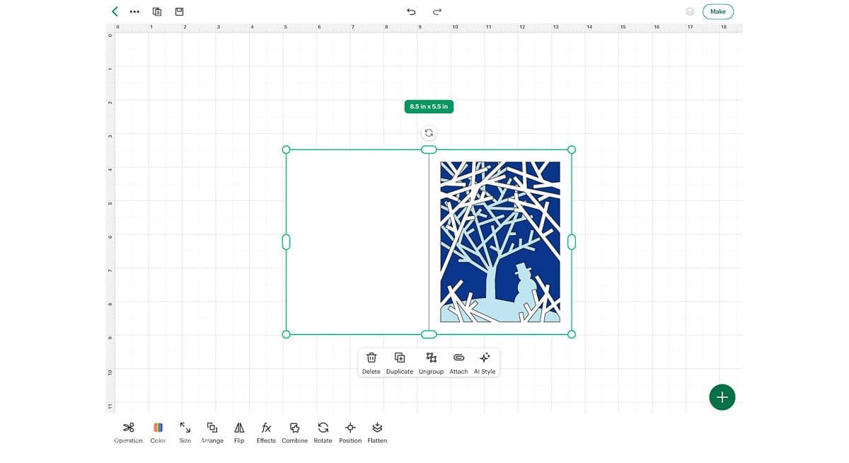Viewport: 849px width, 463px height.
Task: Open AI Style for the selection
Action: click(x=485, y=362)
